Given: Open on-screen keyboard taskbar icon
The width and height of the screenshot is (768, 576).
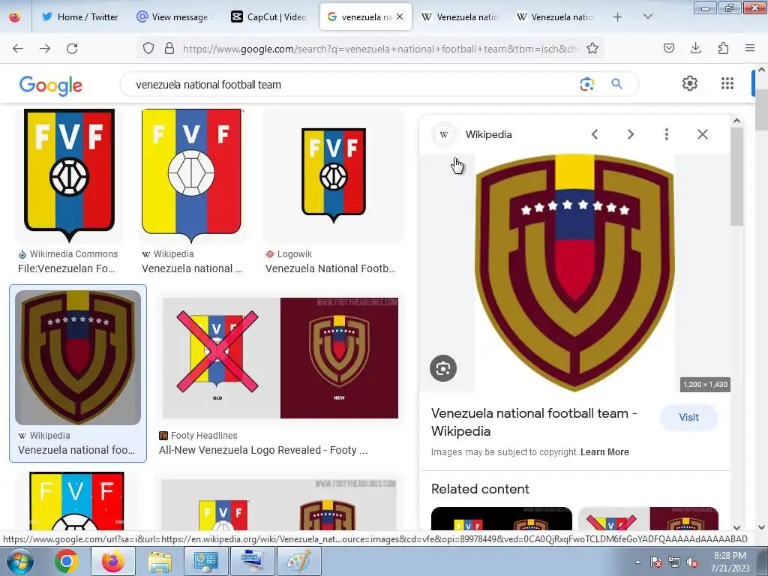Looking at the screenshot, I should pos(253,561).
